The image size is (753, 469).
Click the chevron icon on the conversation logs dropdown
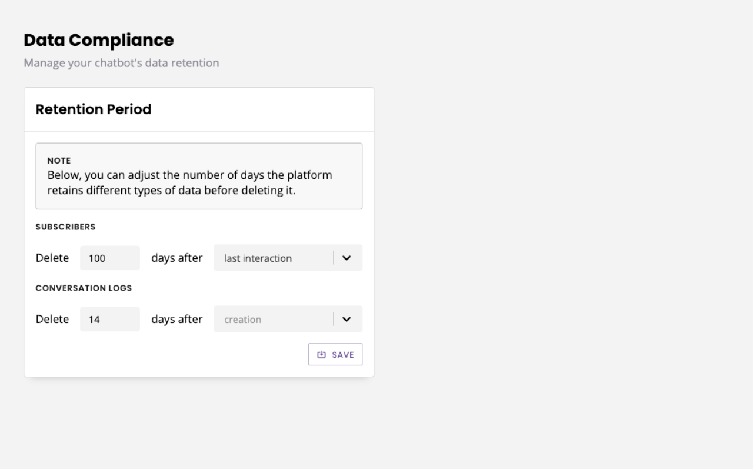pyautogui.click(x=346, y=319)
